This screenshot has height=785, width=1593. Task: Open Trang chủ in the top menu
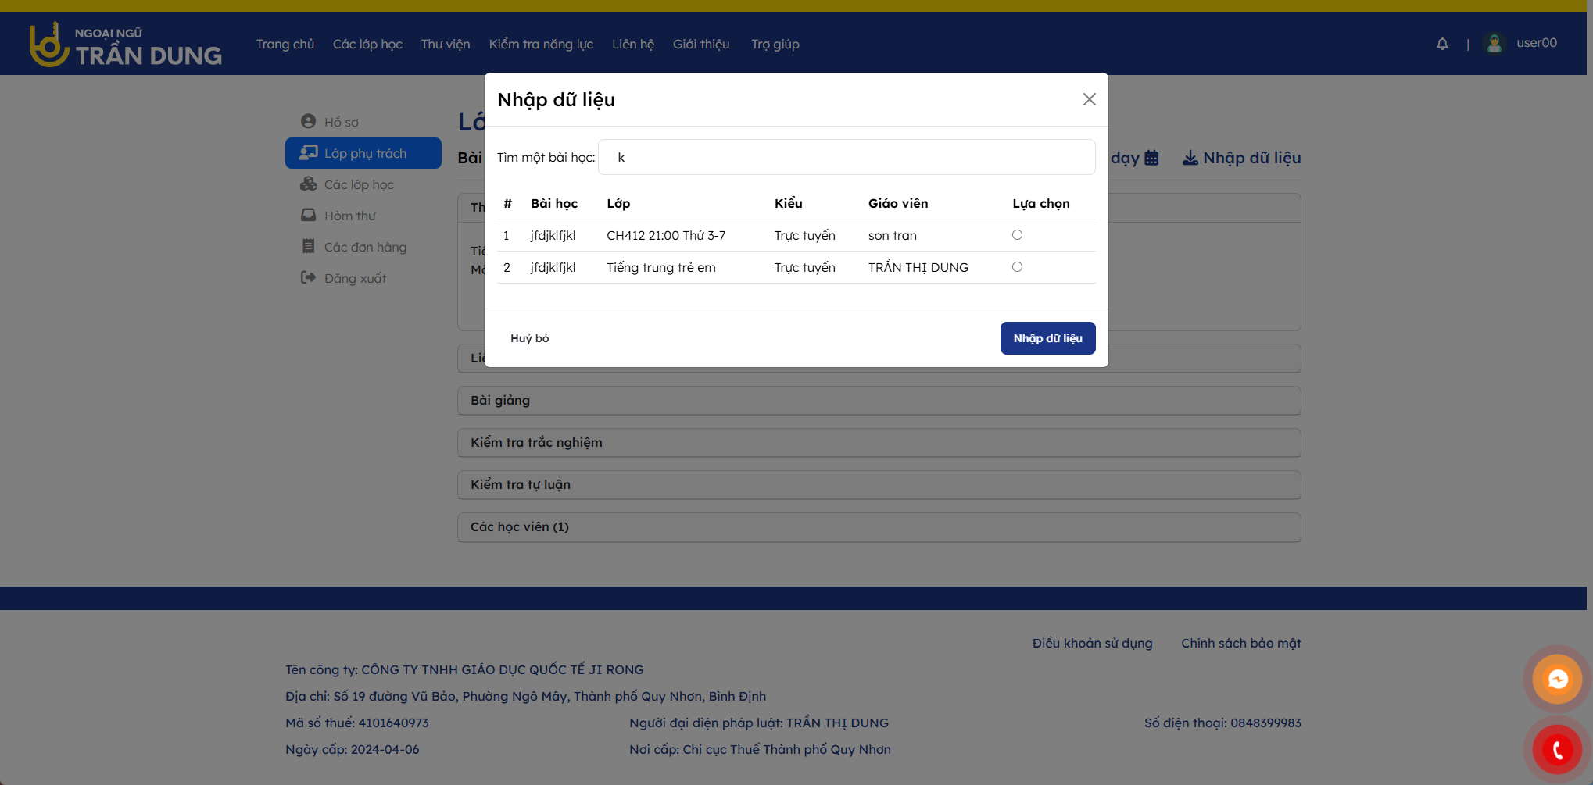point(285,44)
